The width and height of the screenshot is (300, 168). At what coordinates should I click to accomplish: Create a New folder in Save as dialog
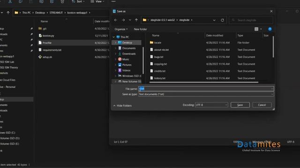click(x=140, y=29)
